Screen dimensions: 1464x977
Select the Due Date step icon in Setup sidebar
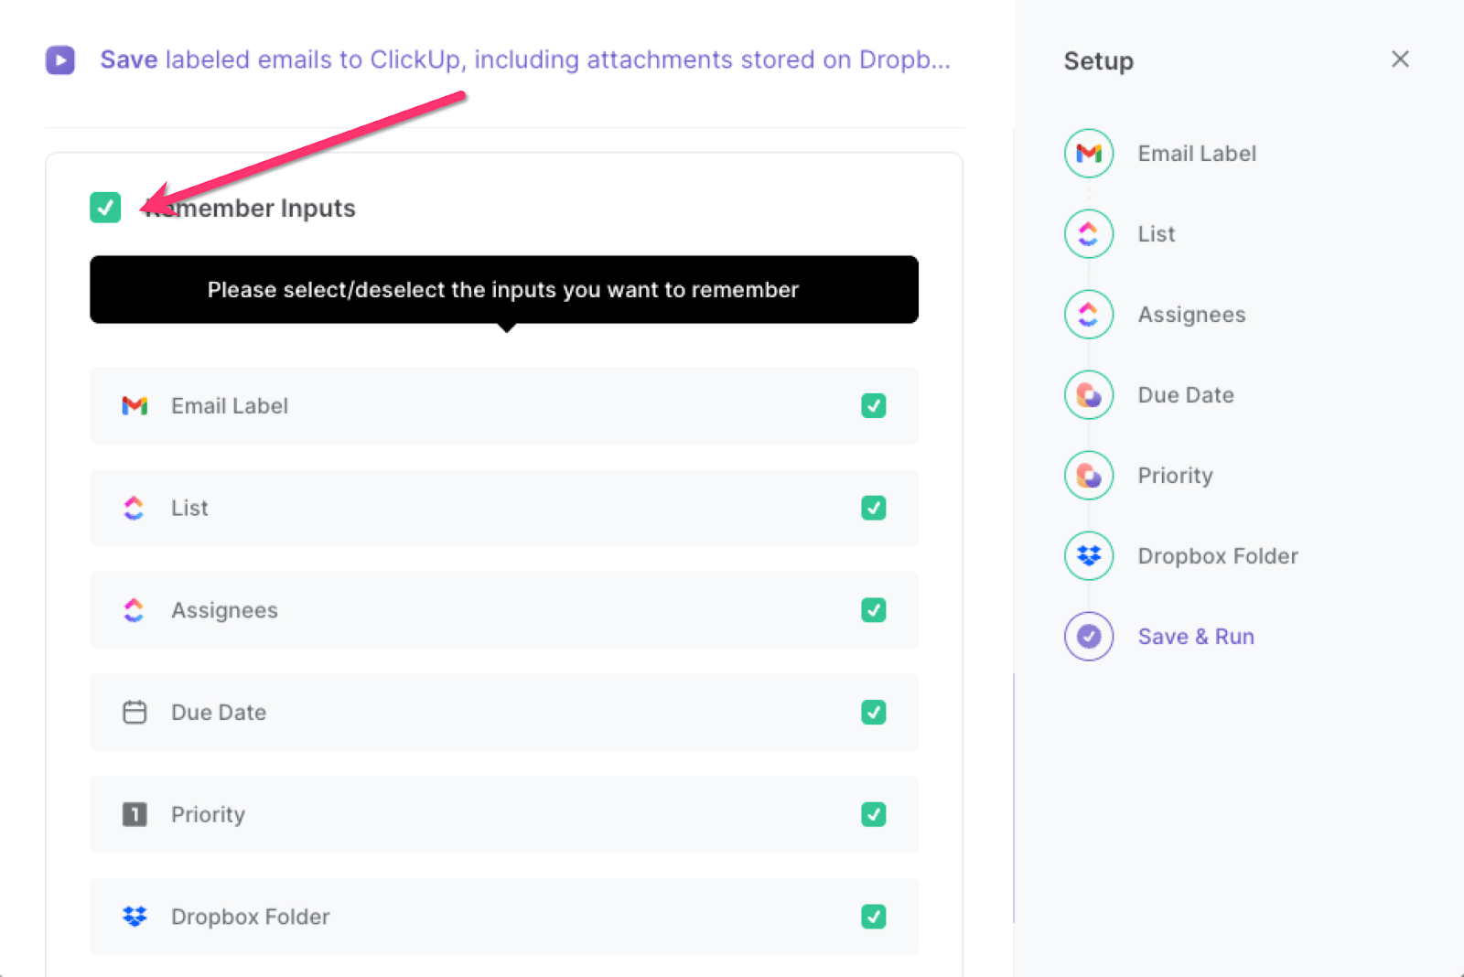(1088, 394)
